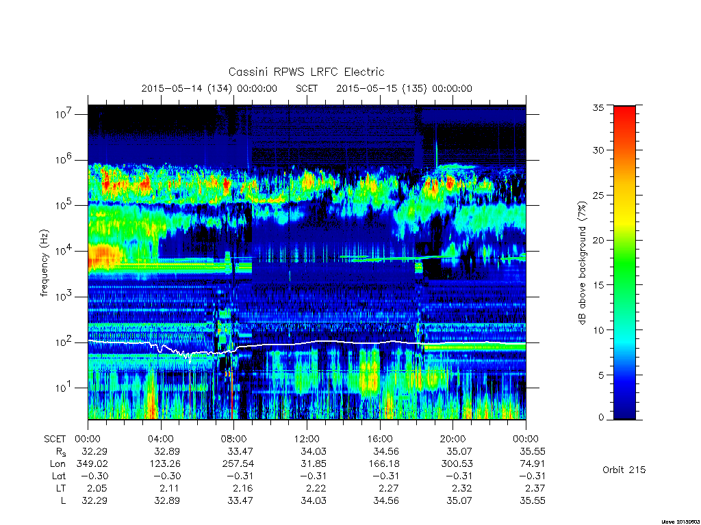This screenshot has width=701, height=525.
Task: Click the Rs row label
Action: click(61, 452)
